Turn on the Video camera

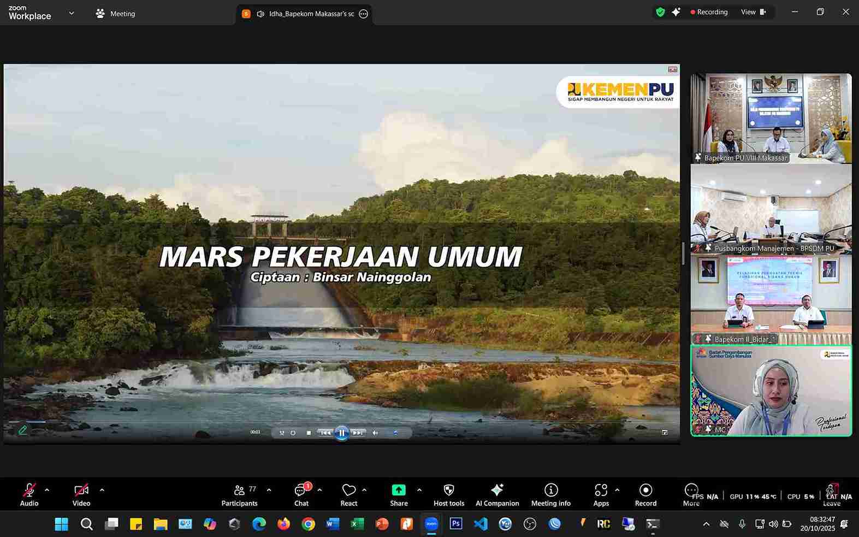click(81, 495)
